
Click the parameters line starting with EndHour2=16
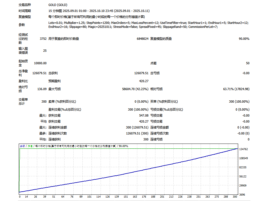pyautogui.click(x=133, y=27)
